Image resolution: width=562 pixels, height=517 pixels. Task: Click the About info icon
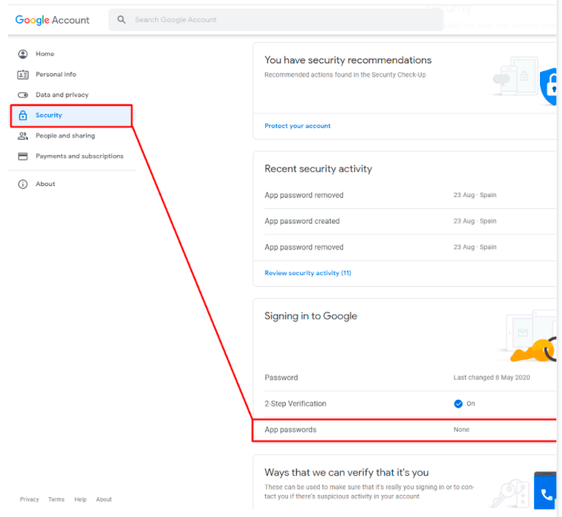pos(23,184)
